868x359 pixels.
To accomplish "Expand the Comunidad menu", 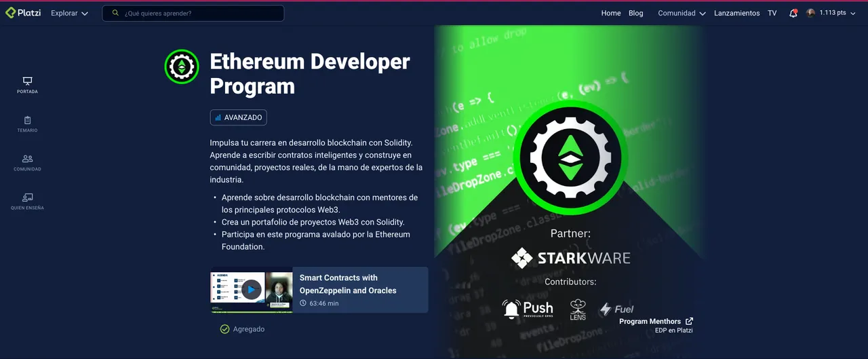I will click(x=682, y=13).
